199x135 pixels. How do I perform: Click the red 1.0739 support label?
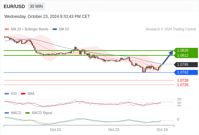182,80
